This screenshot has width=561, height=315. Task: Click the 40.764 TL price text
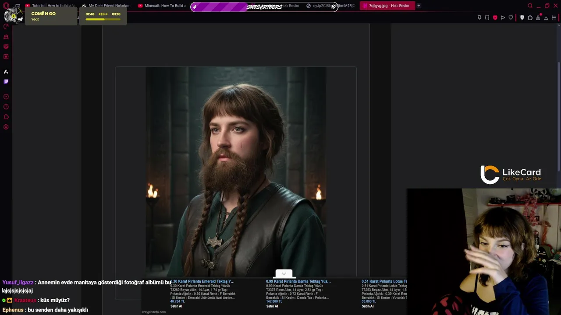pyautogui.click(x=178, y=301)
